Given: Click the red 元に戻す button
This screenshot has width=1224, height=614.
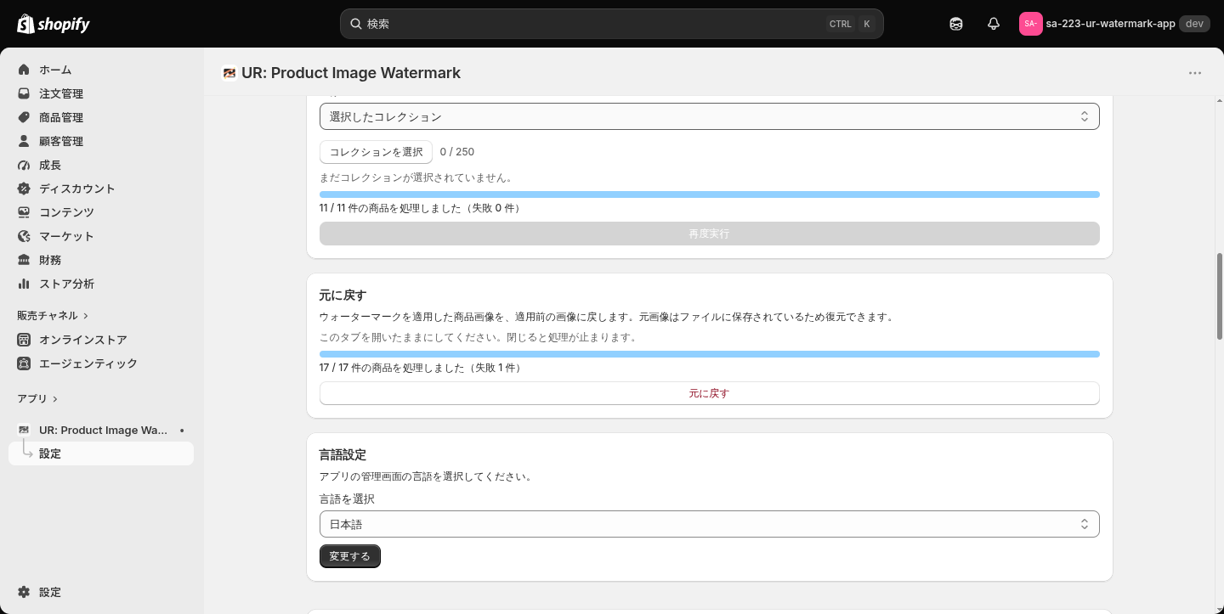Looking at the screenshot, I should tap(709, 393).
